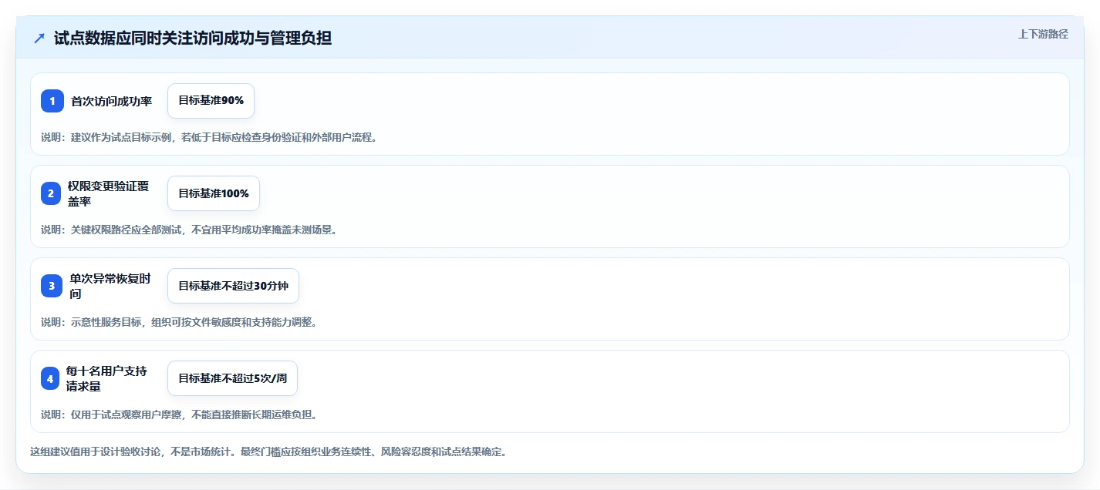Screen dimensions: 1100x490
Task: Click the footer text 这组建议值用于设计验收讨论
Action: click(268, 451)
